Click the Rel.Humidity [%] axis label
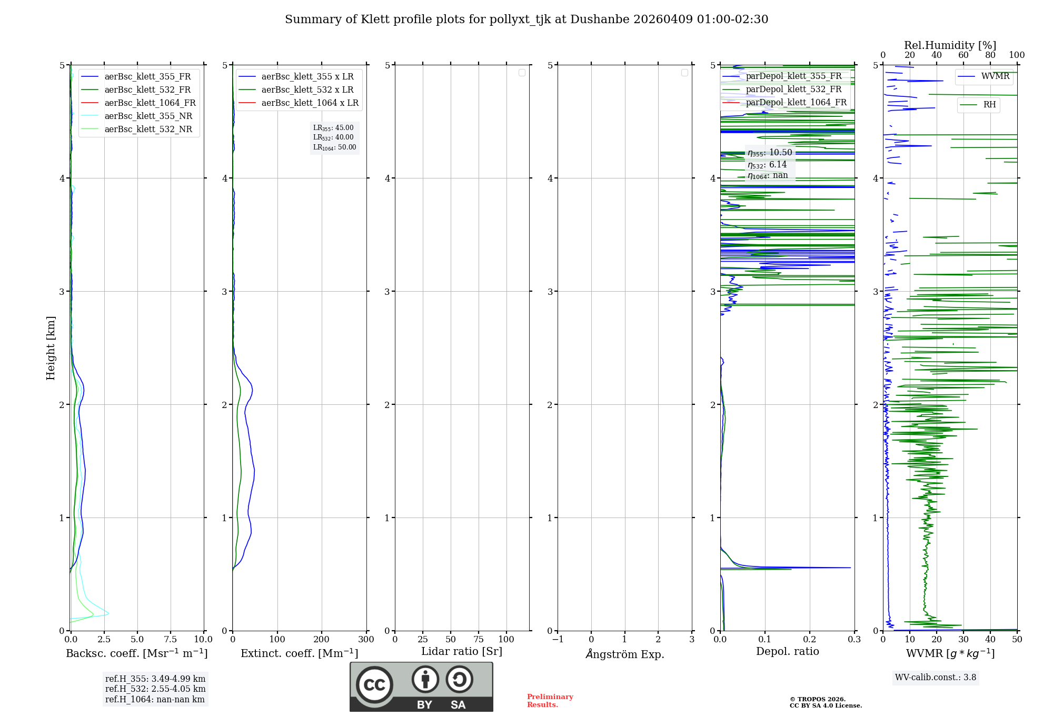The image size is (1053, 716). point(950,45)
